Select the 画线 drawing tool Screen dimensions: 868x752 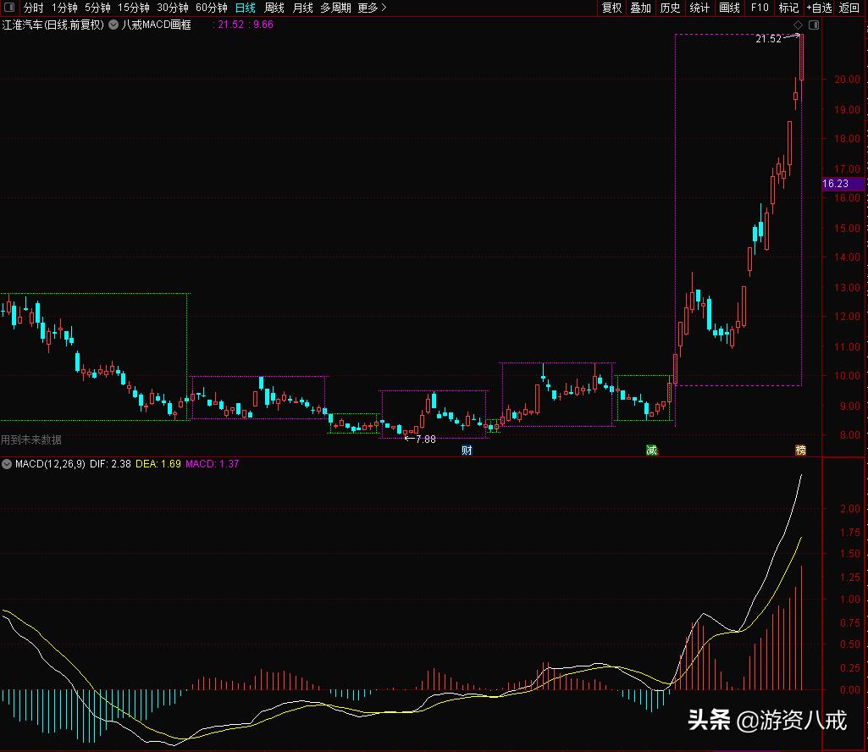[x=730, y=8]
